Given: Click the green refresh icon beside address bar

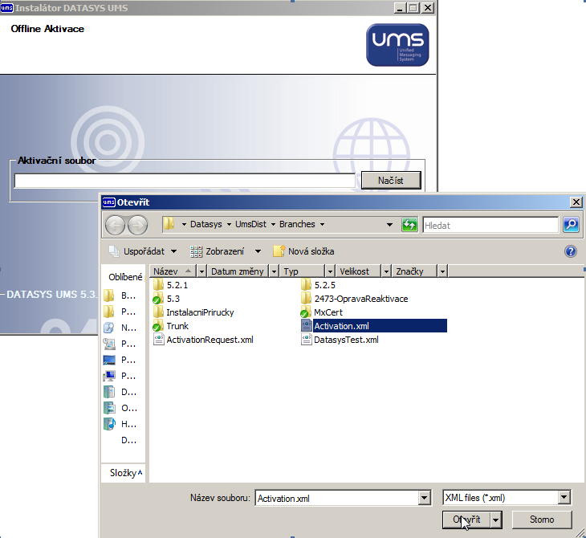Looking at the screenshot, I should point(409,225).
